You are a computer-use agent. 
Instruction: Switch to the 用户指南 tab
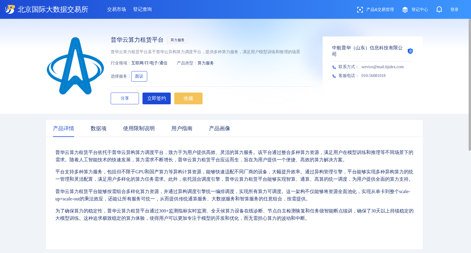(182, 128)
